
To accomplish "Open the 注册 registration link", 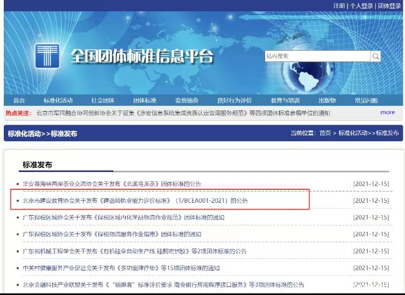I will tap(339, 5).
